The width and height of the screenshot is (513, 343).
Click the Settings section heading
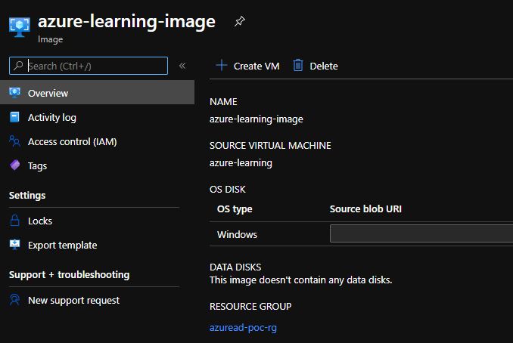click(27, 196)
